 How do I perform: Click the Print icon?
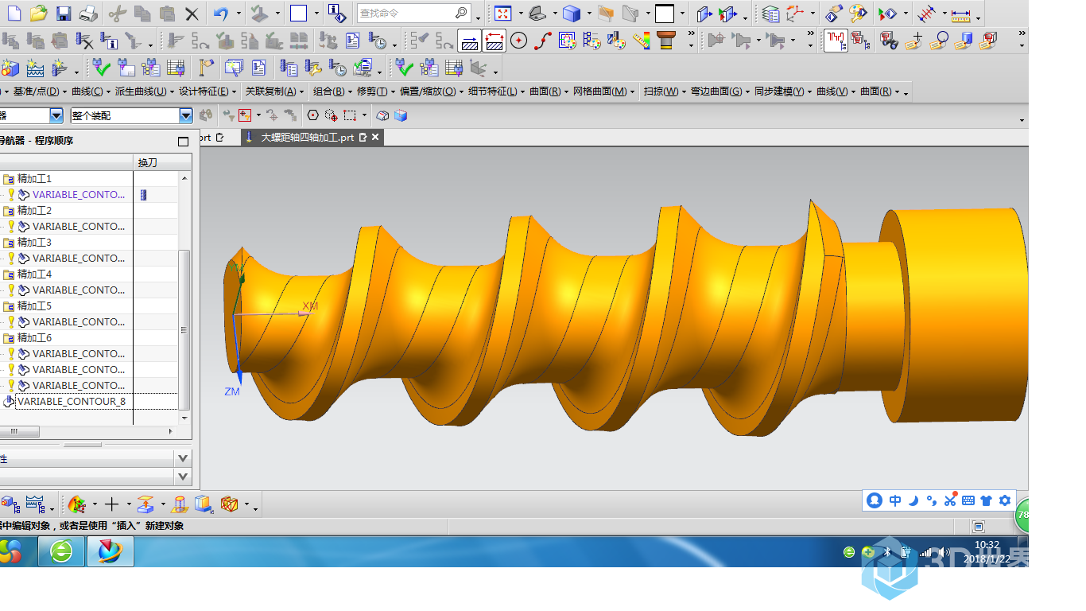tap(88, 14)
